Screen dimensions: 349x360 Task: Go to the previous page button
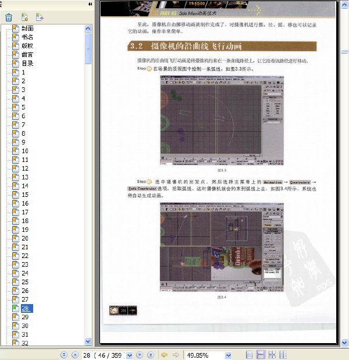(x=75, y=355)
